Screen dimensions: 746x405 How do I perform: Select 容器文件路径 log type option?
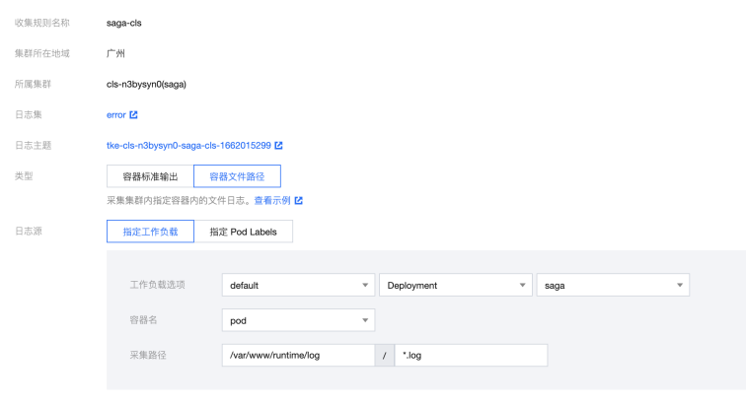pos(237,176)
